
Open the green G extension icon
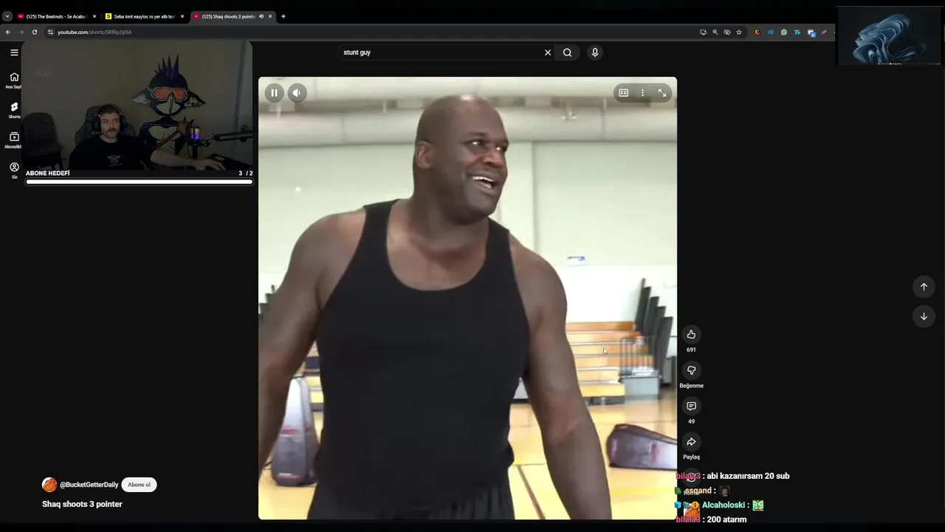point(784,33)
